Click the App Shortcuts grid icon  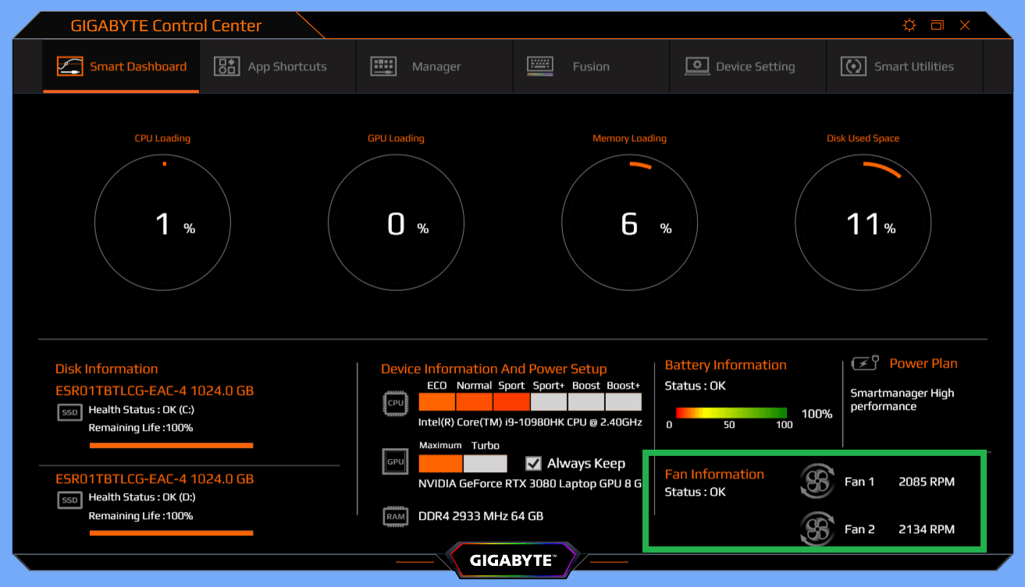point(226,66)
